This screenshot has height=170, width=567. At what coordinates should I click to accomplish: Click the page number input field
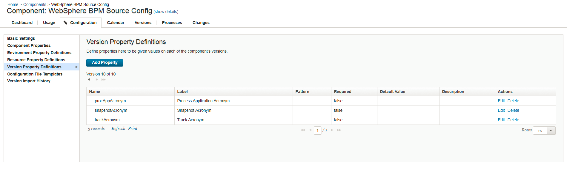[317, 130]
